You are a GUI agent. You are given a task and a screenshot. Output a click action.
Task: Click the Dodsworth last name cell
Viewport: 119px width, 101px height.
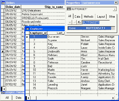(x=64, y=51)
